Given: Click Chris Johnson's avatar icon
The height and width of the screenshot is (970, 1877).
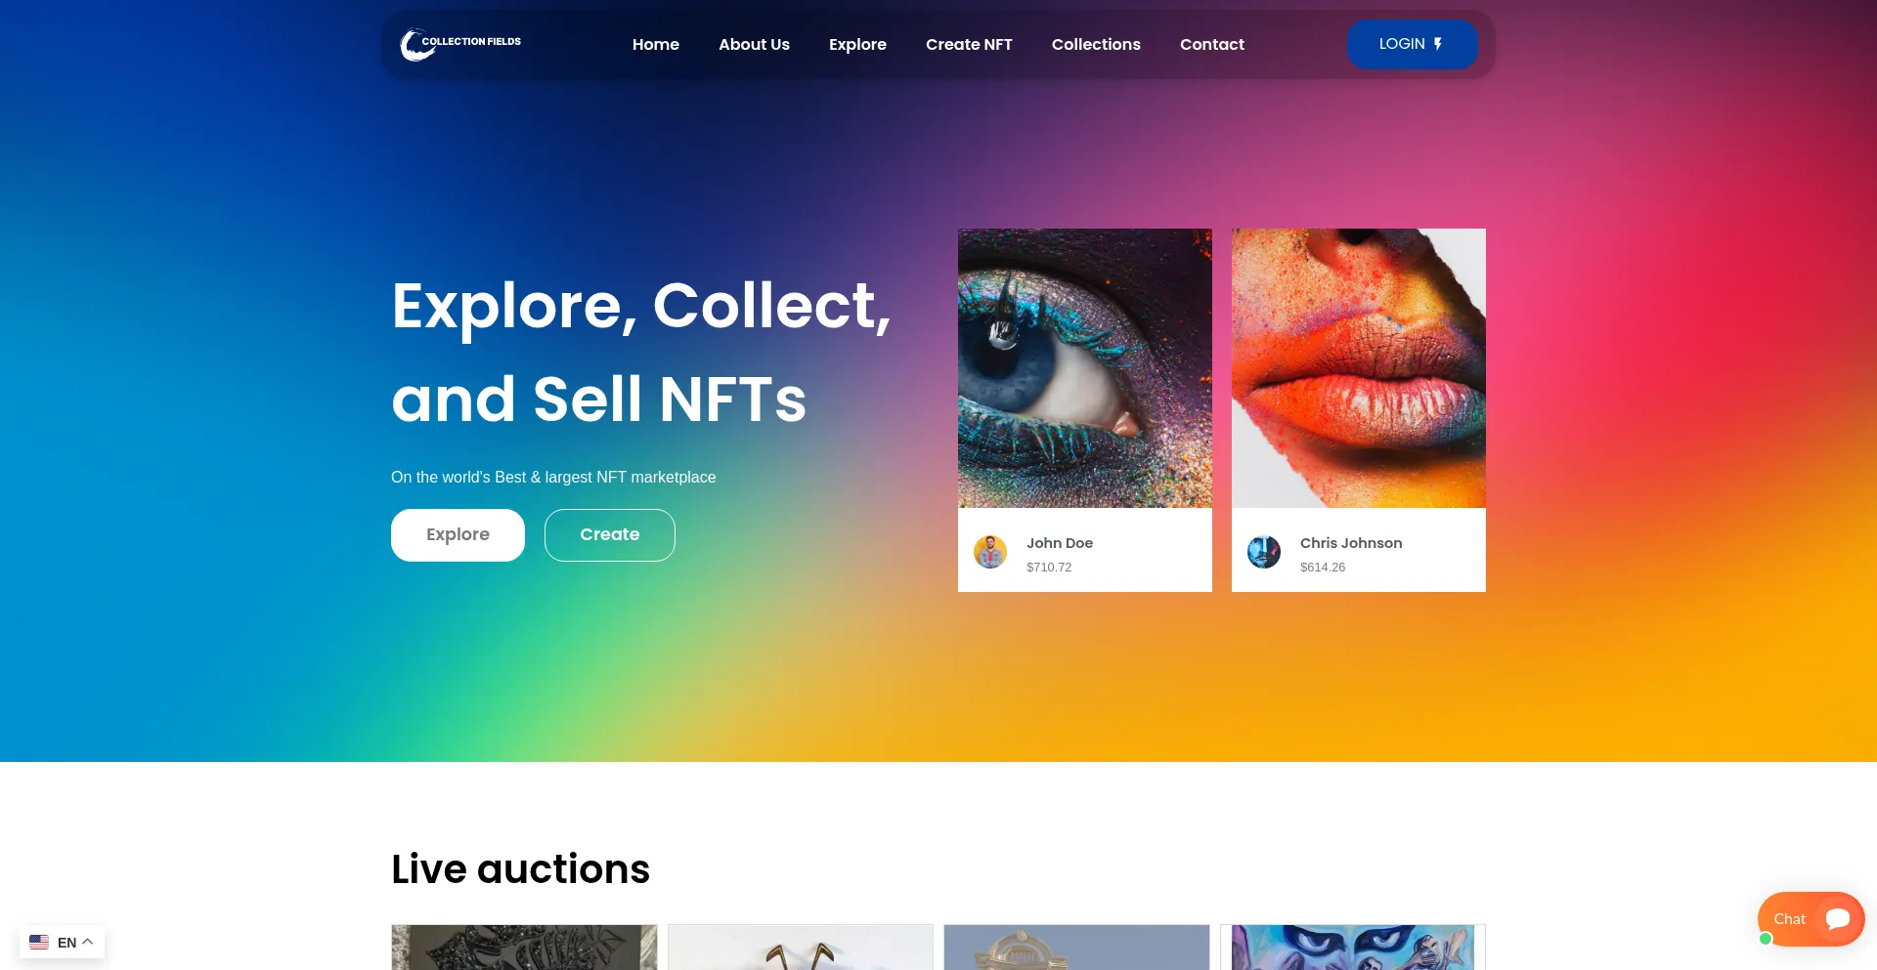Looking at the screenshot, I should 1264,552.
